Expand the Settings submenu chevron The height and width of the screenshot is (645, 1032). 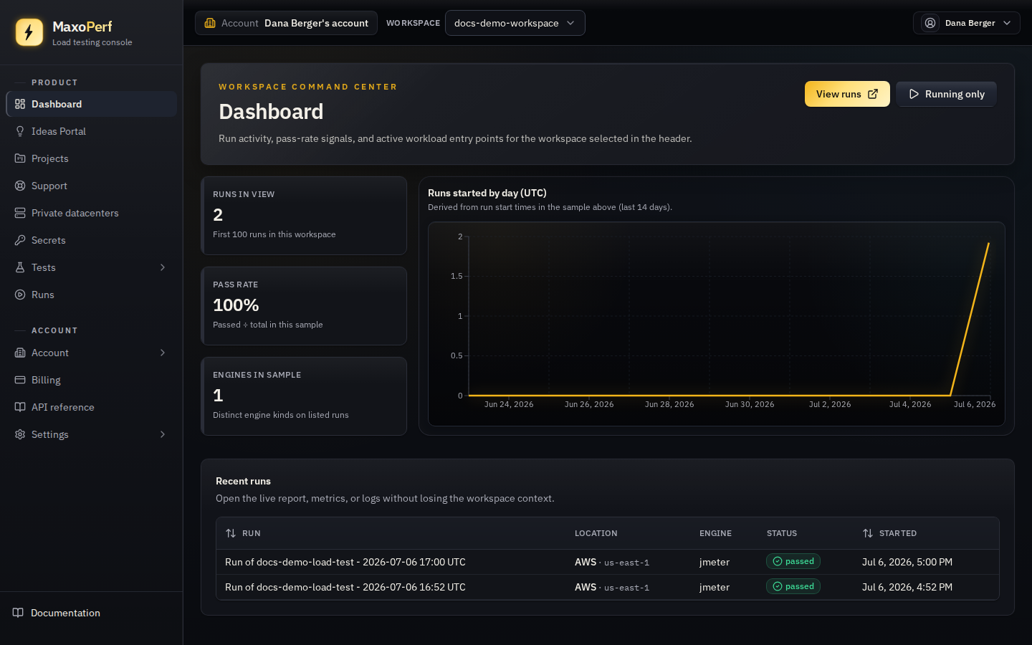[163, 434]
